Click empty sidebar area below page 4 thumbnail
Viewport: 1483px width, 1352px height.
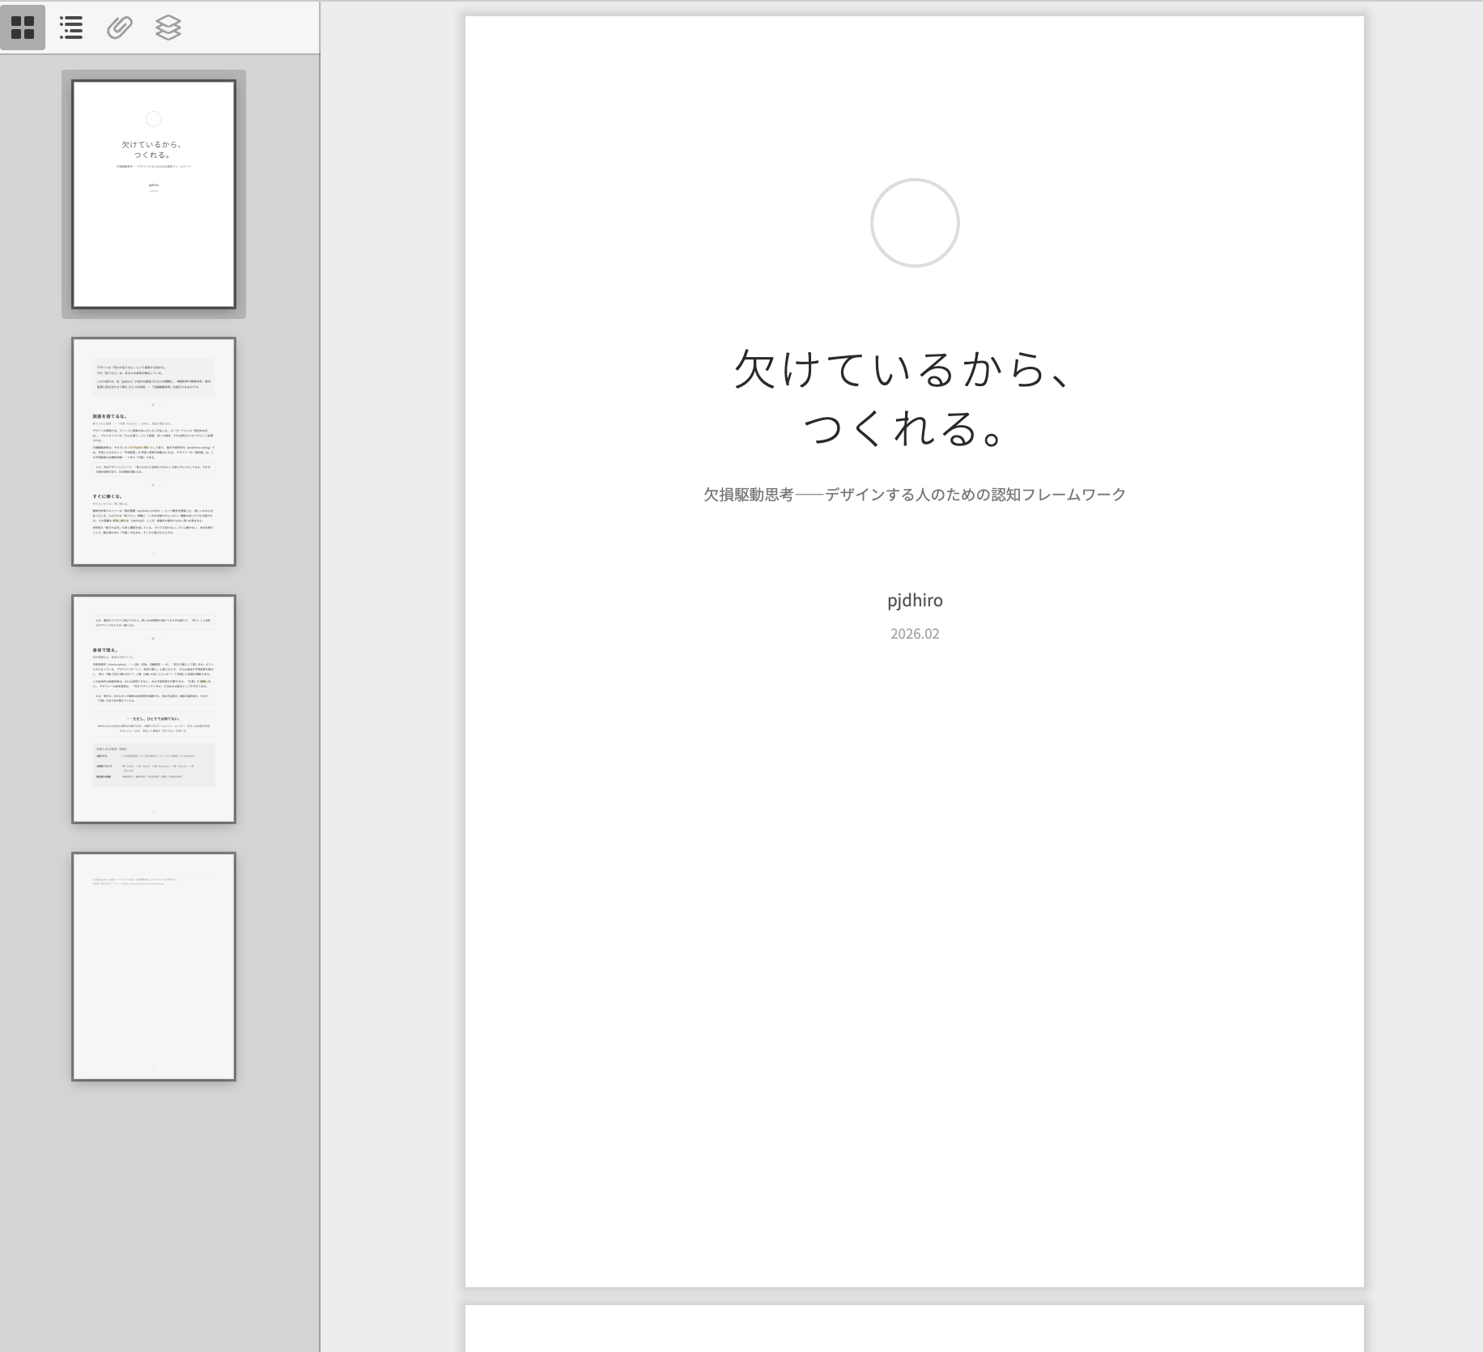pos(154,1214)
